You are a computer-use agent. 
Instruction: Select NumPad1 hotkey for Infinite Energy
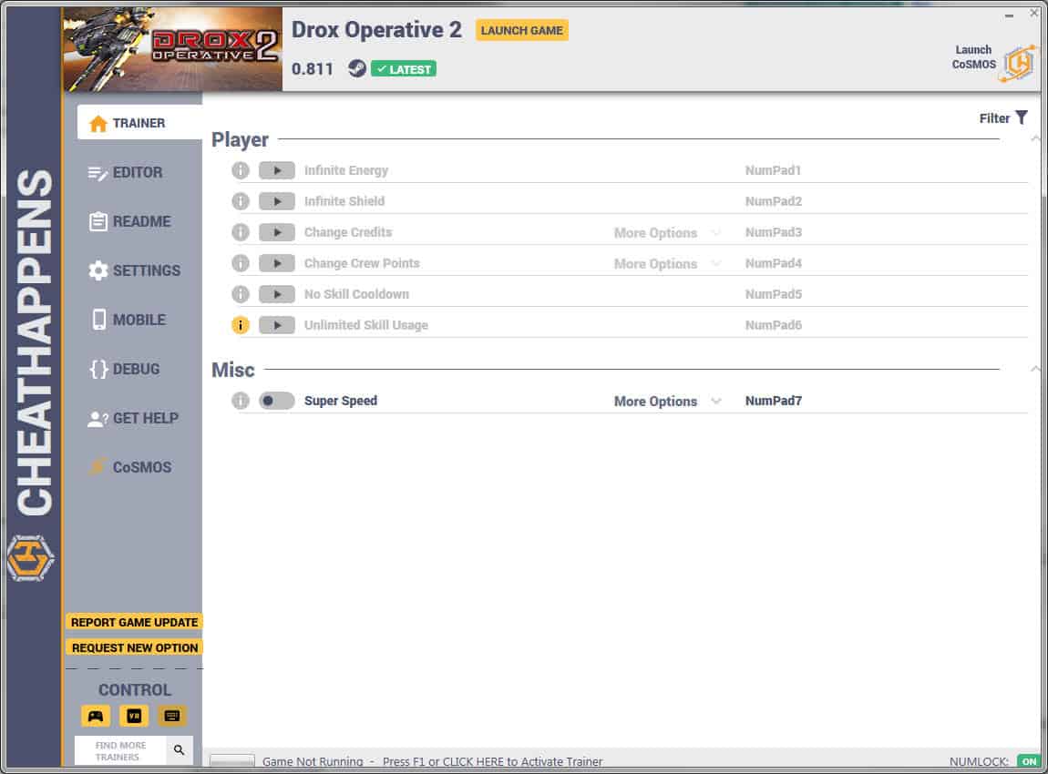pos(774,170)
